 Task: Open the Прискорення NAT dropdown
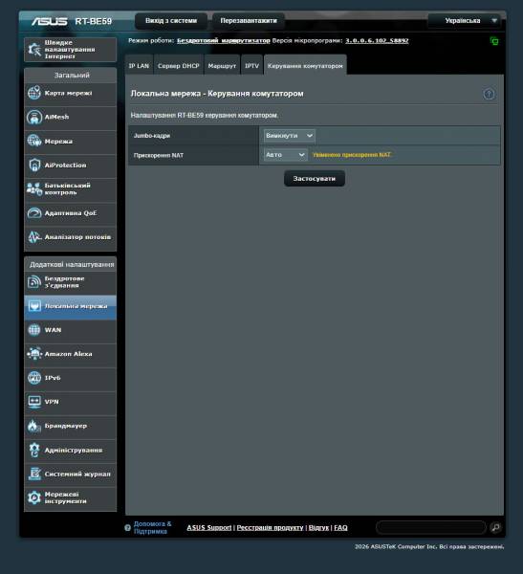tap(286, 155)
